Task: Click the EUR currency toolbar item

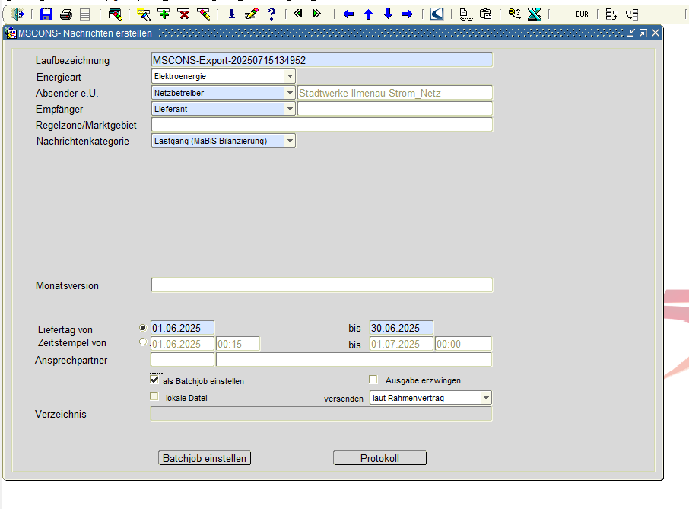Action: click(582, 14)
